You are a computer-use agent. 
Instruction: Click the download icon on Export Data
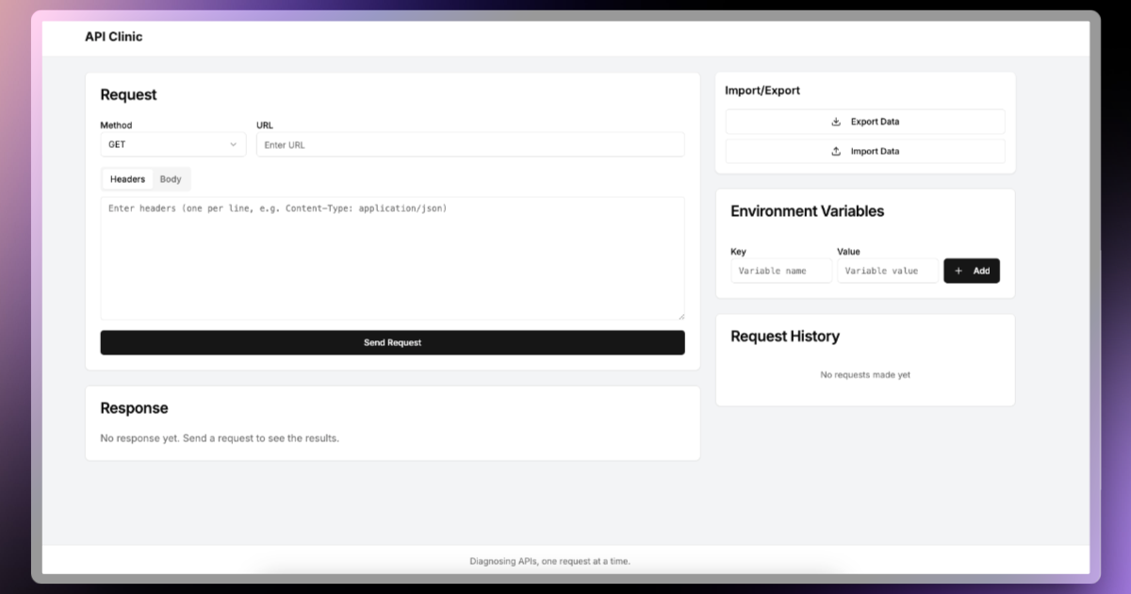click(835, 121)
